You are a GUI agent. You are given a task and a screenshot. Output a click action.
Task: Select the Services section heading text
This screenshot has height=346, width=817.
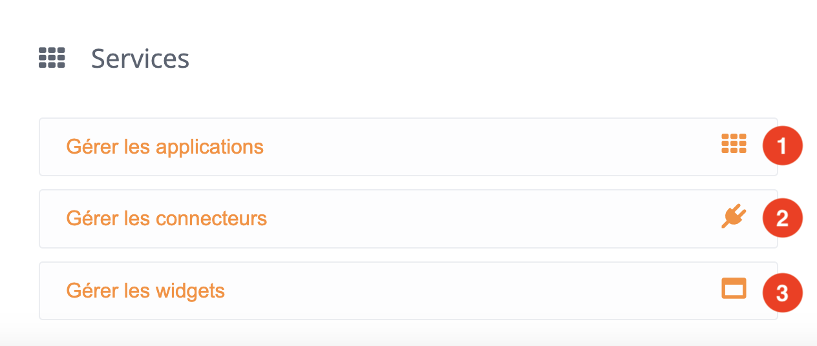coord(140,59)
